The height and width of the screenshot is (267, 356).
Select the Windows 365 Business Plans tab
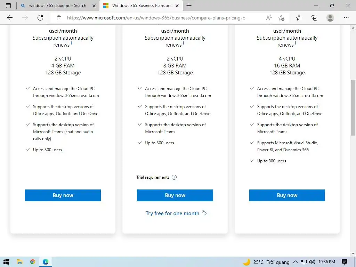pos(141,6)
